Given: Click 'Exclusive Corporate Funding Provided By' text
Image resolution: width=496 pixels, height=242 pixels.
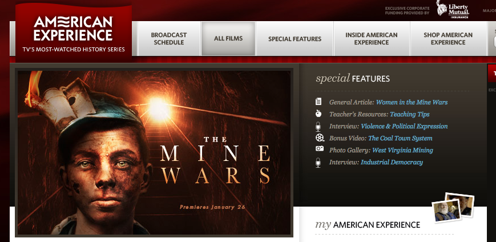Looking at the screenshot, I should 407,11.
